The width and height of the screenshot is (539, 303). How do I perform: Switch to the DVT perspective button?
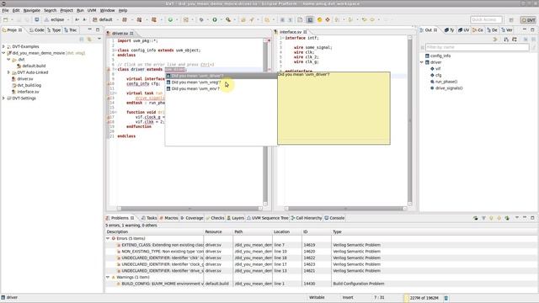pos(528,20)
